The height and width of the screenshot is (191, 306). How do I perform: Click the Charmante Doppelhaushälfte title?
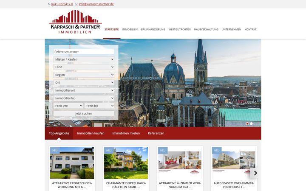126,185
